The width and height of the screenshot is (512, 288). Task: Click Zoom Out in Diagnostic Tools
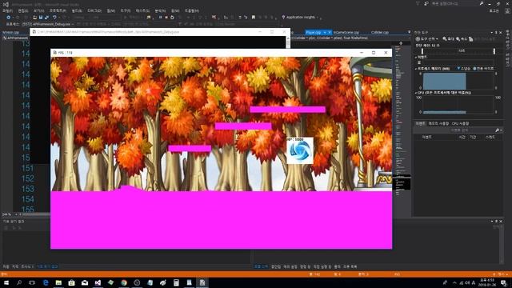point(462,39)
